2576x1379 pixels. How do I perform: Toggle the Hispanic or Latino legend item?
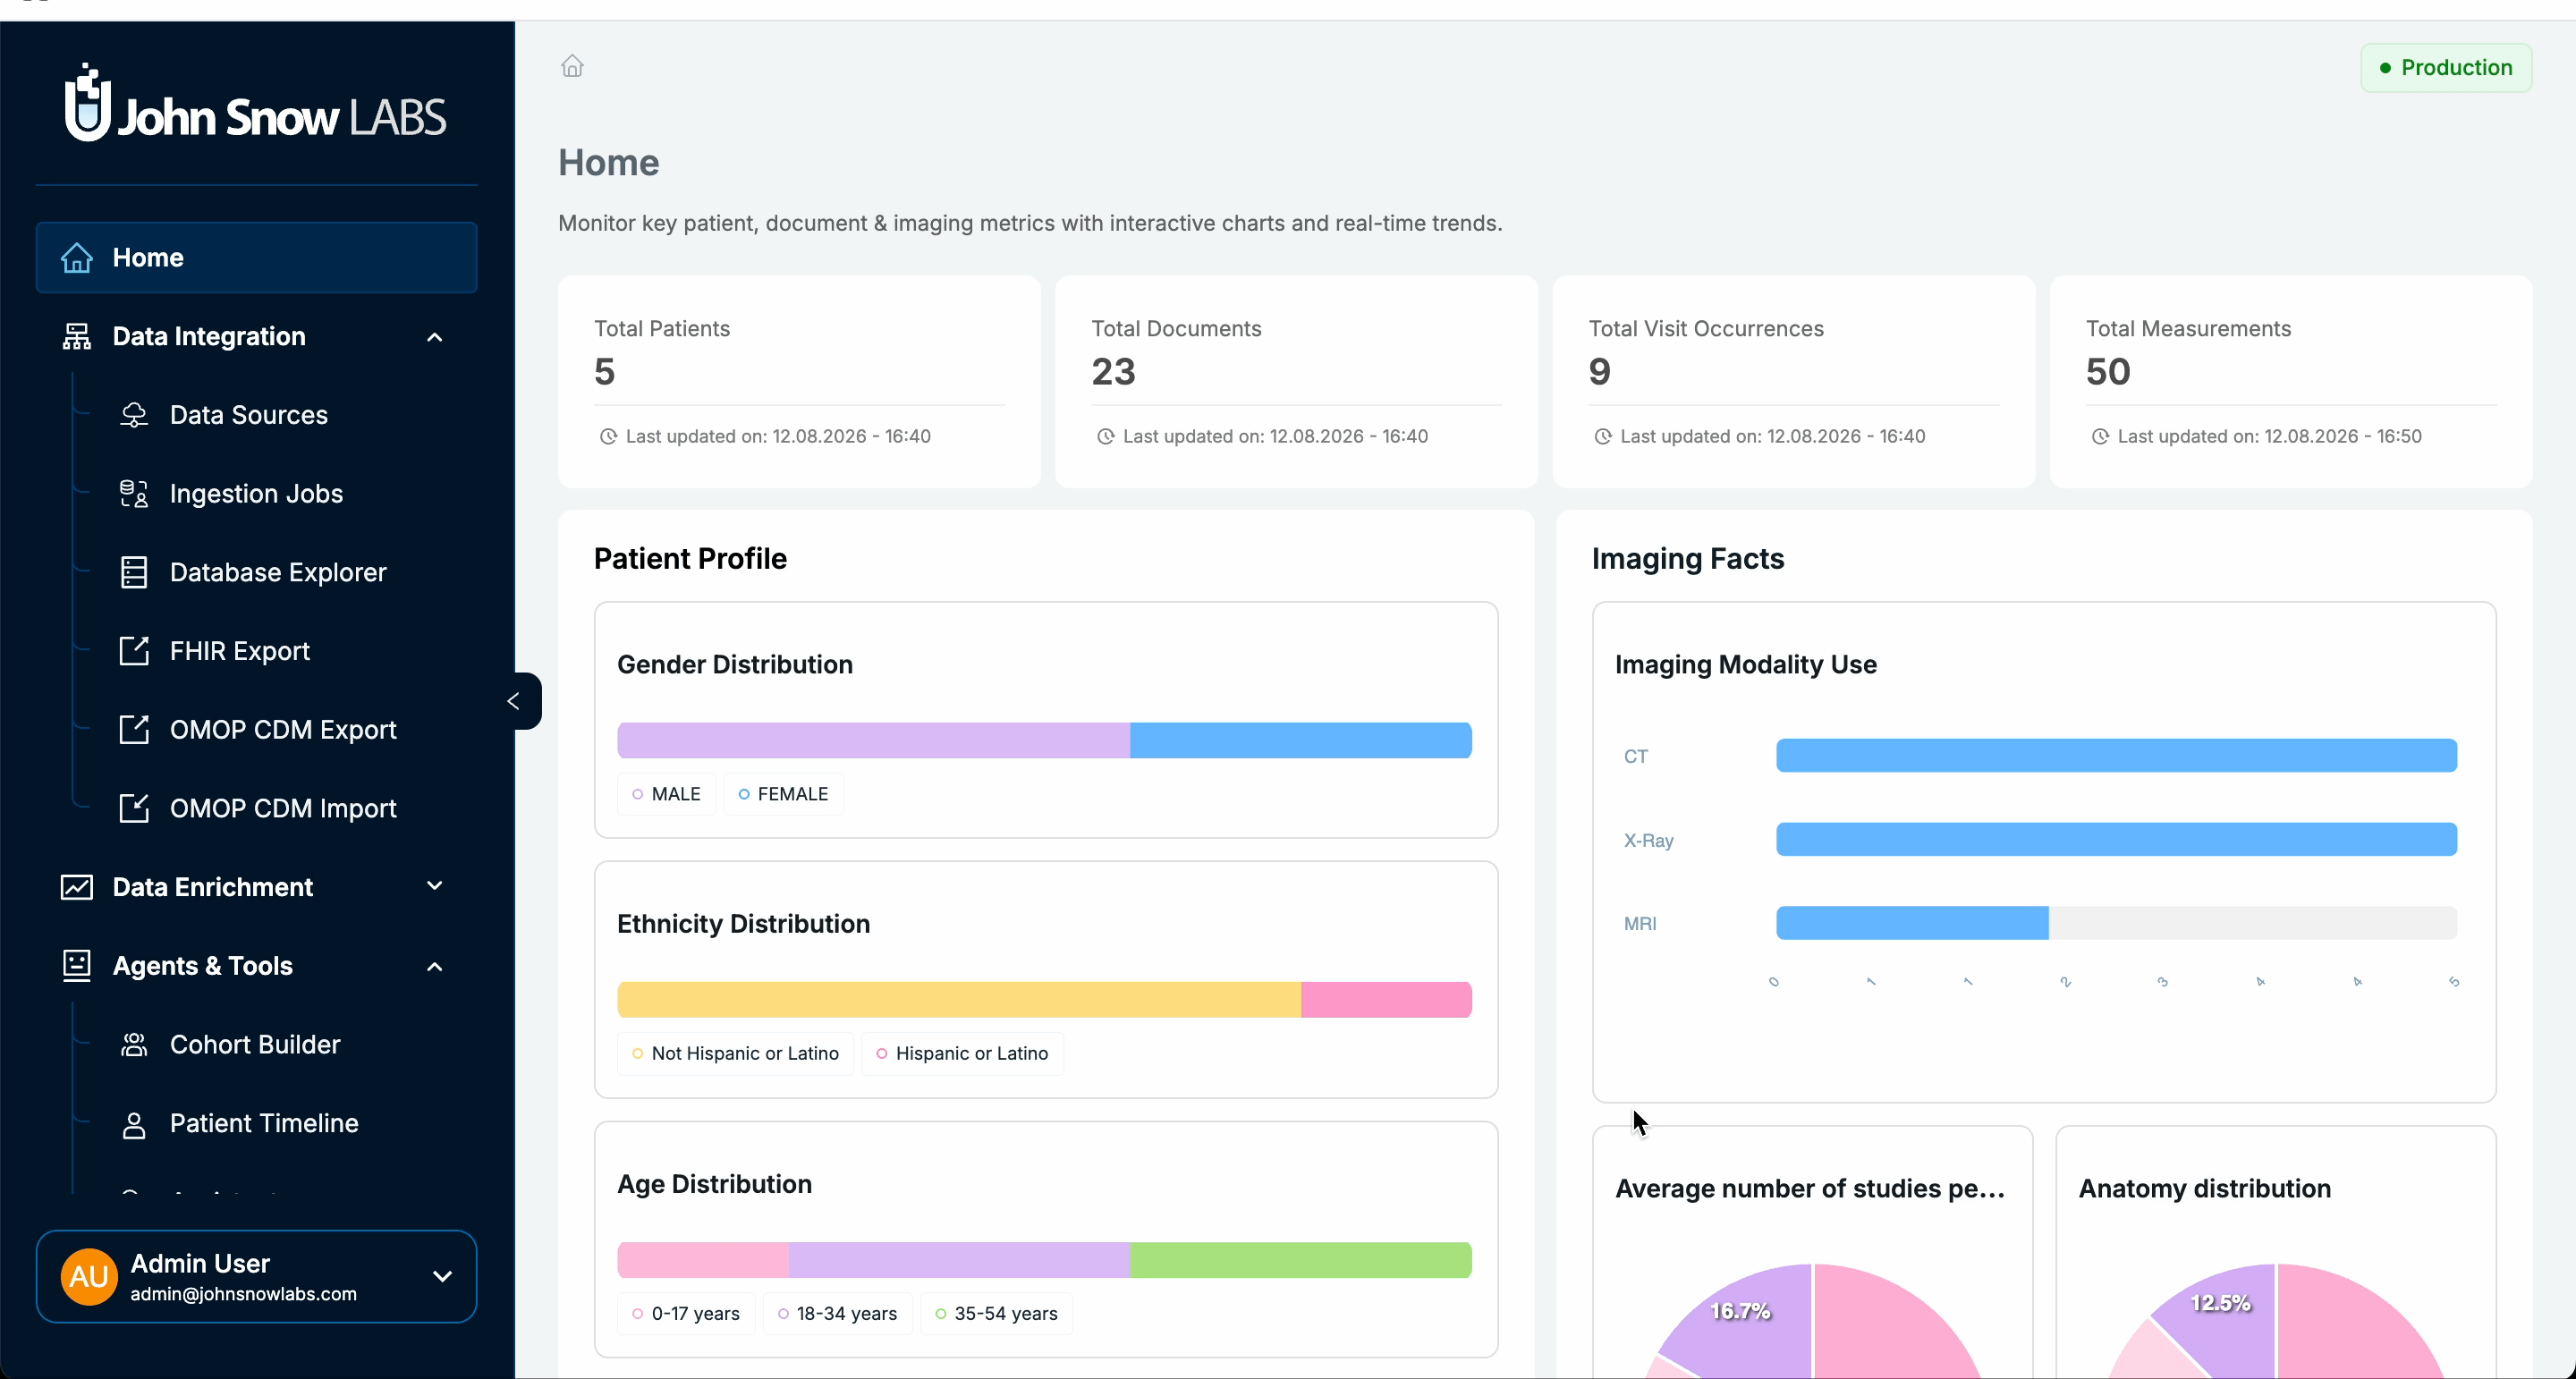click(962, 1054)
